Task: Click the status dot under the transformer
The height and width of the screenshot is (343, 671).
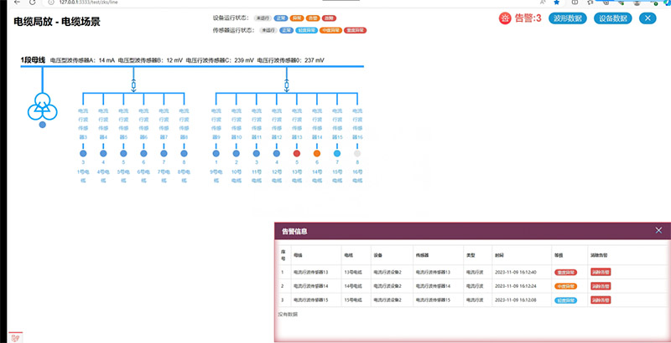Action: click(x=43, y=125)
